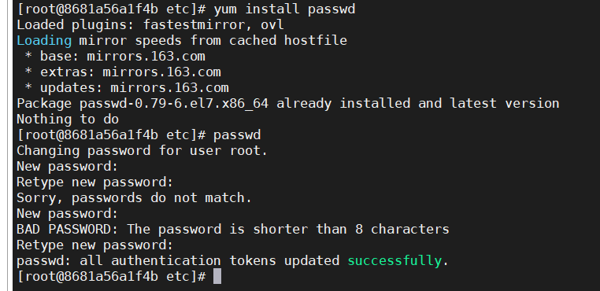Click 'all authentication tokens updated' text
The height and width of the screenshot is (291, 600).
[209, 261]
